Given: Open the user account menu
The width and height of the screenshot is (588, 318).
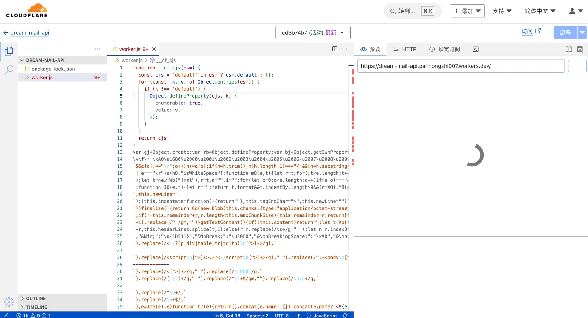Looking at the screenshot, I should coord(576,11).
